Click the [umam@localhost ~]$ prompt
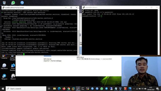Viewport: 161px width, 91px height. pos(91,16)
